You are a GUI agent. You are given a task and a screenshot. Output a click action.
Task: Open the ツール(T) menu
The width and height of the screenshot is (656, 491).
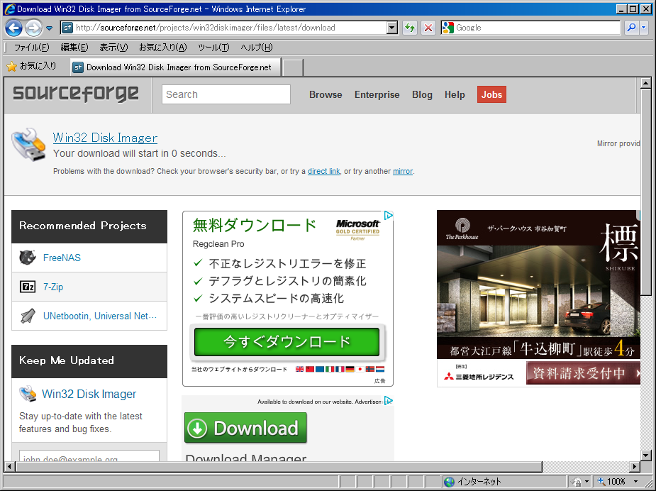coord(213,48)
